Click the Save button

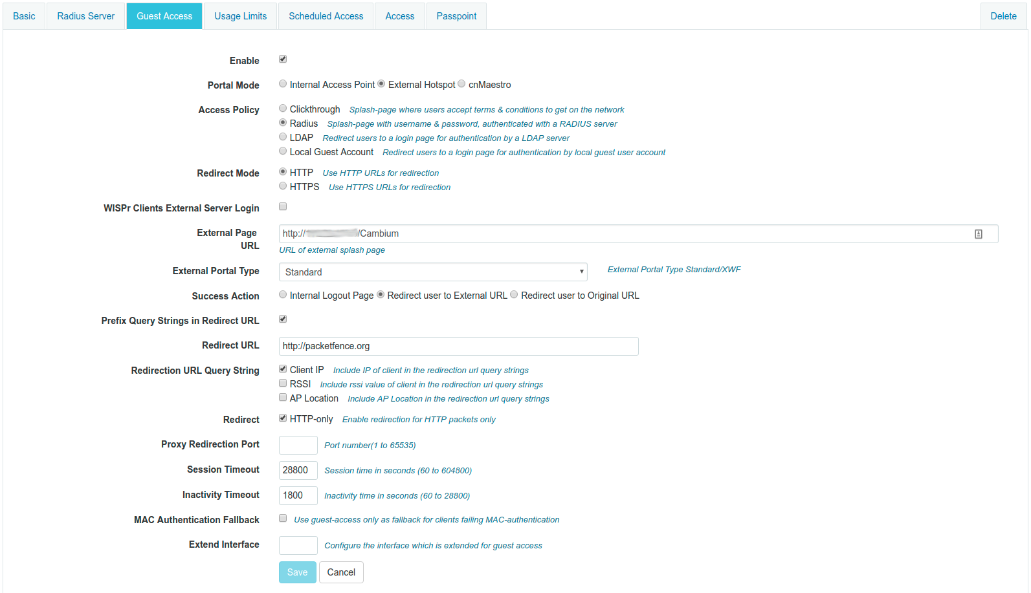(x=297, y=572)
